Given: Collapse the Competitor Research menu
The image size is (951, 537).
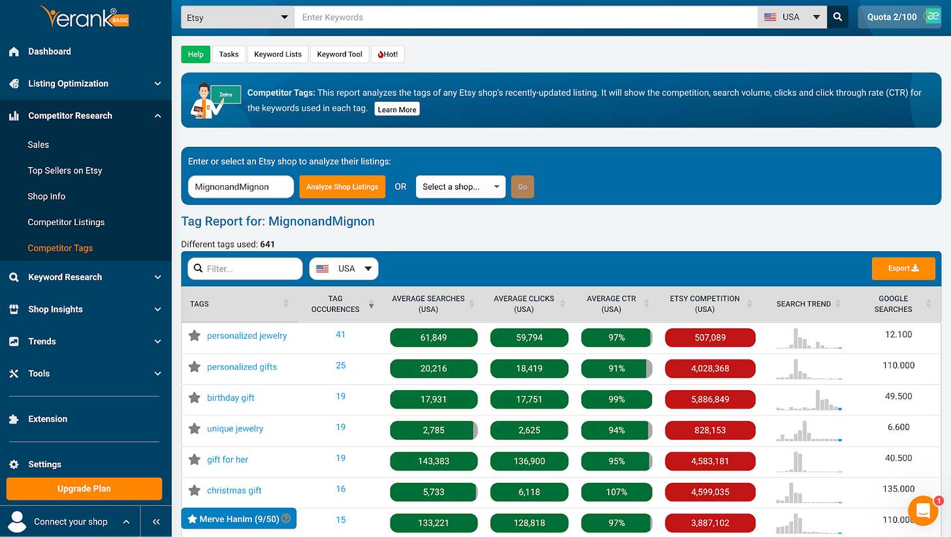Looking at the screenshot, I should pos(157,115).
